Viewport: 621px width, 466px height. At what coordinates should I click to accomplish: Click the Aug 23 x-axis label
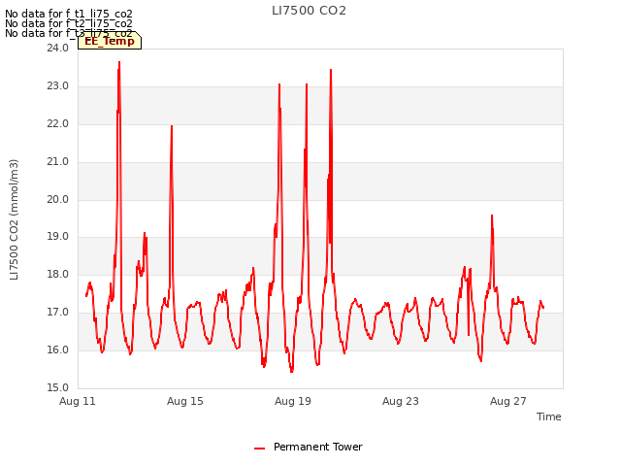(401, 401)
